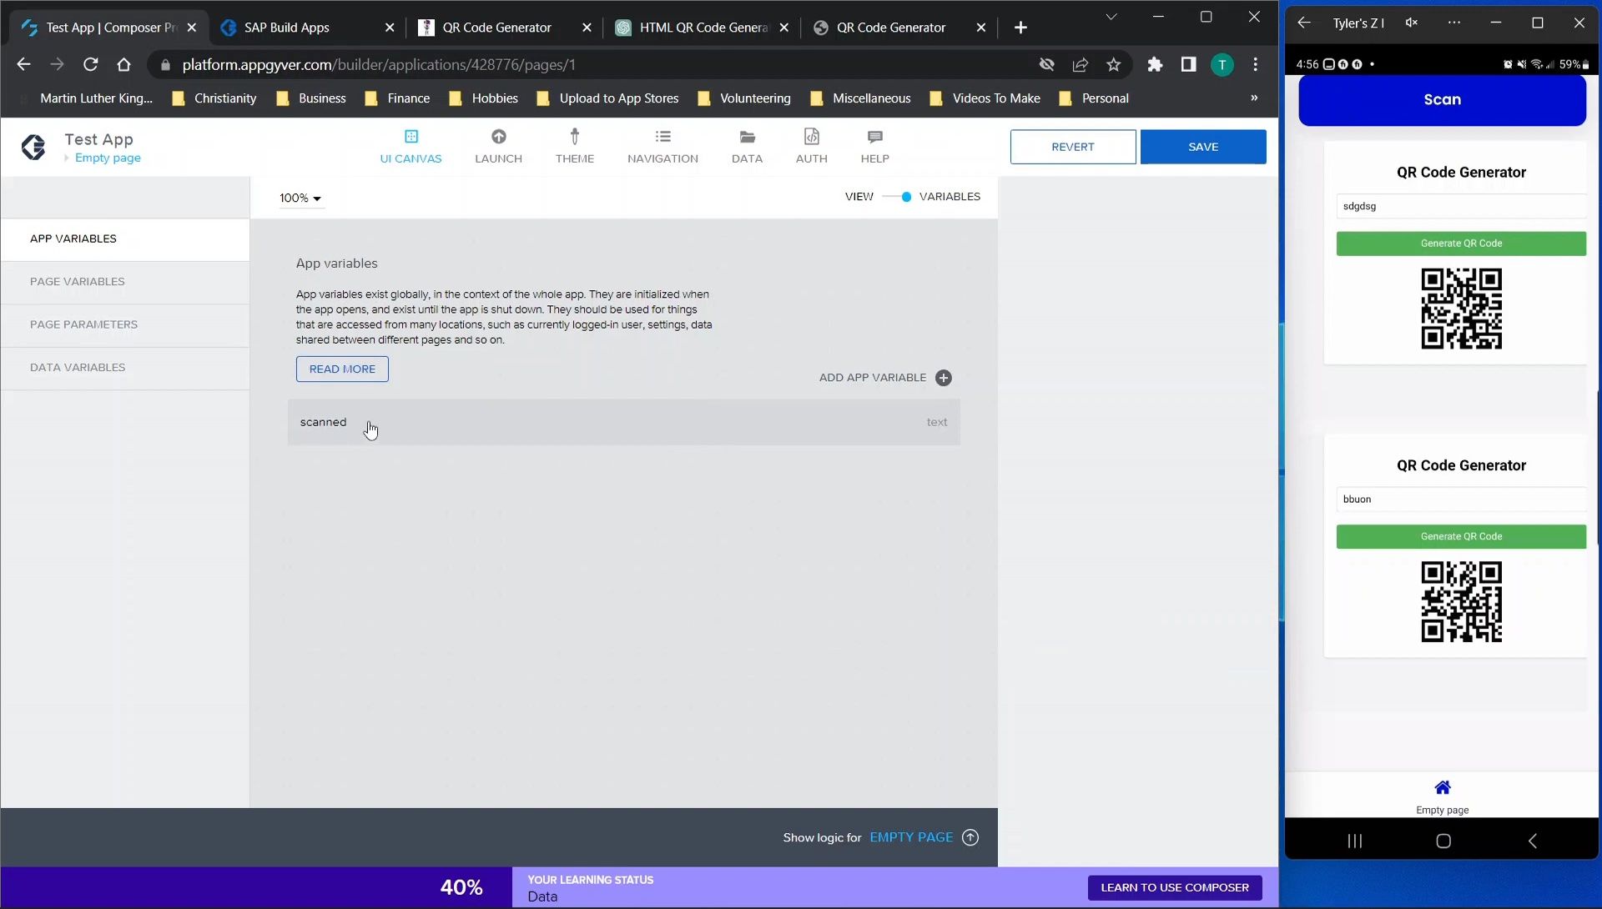Show more bookmarks with the chevron
This screenshot has height=909, width=1602.
(x=1254, y=98)
